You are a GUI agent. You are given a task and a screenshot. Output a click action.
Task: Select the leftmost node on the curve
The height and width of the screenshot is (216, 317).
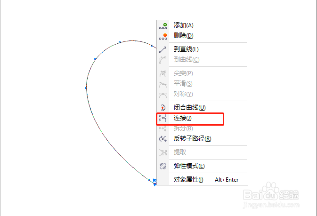[x=86, y=88]
